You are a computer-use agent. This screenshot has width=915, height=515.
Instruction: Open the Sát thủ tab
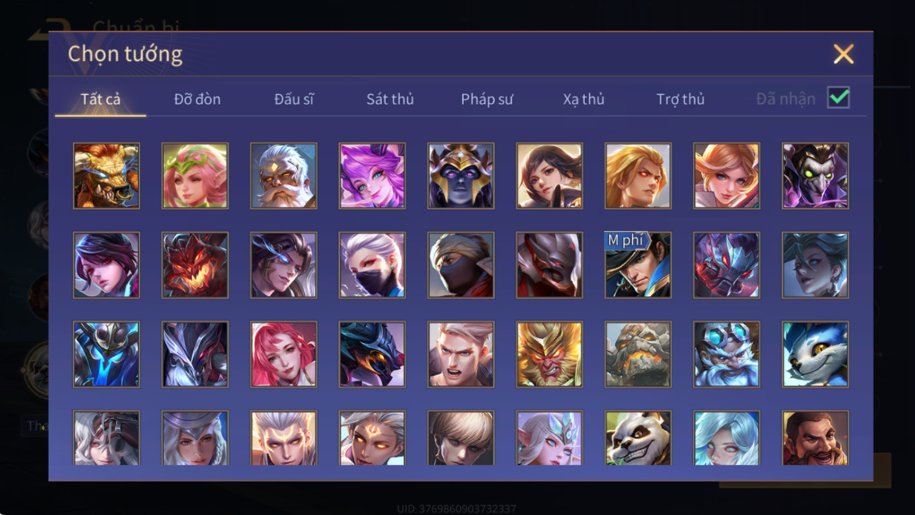(390, 99)
